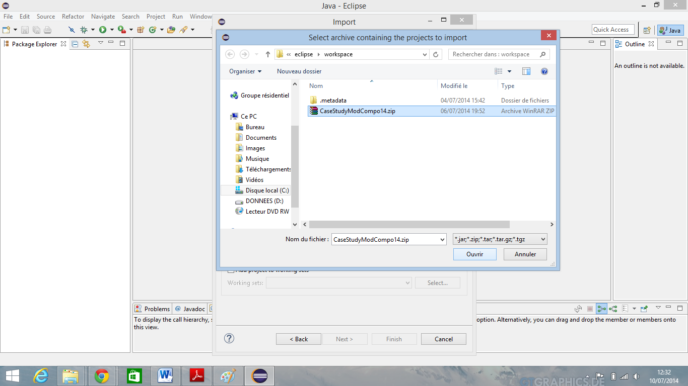This screenshot has width=688, height=386.
Task: Click the refresh icon beside the address bar
Action: point(436,54)
